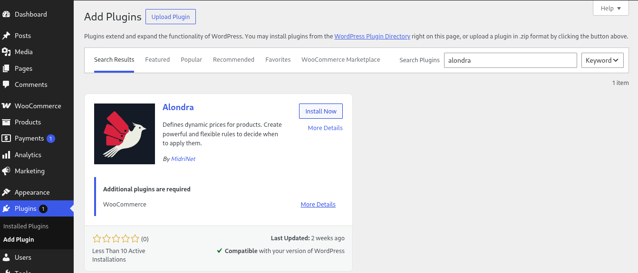Switch to the Recommended tab
This screenshot has height=273, width=638.
(x=233, y=60)
